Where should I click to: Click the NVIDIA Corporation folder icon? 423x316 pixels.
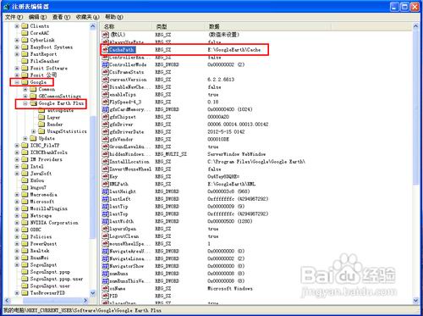(25, 223)
